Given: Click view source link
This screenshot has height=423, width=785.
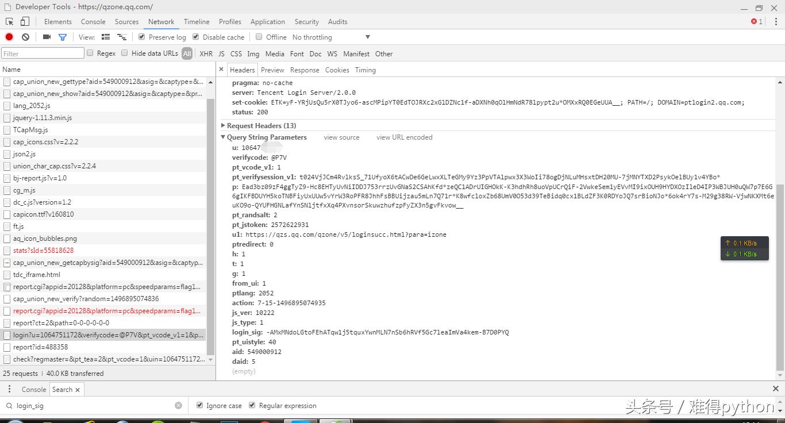Looking at the screenshot, I should (x=341, y=137).
